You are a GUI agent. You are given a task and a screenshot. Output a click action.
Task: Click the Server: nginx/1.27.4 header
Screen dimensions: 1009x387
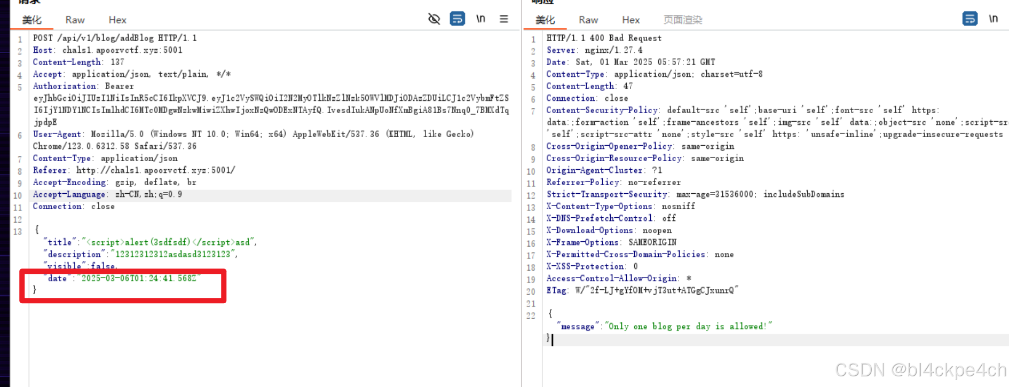[594, 50]
